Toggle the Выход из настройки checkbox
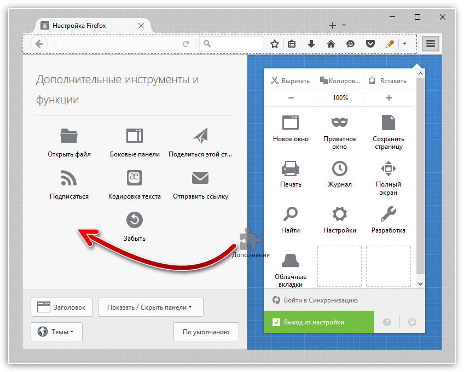 pyautogui.click(x=276, y=322)
